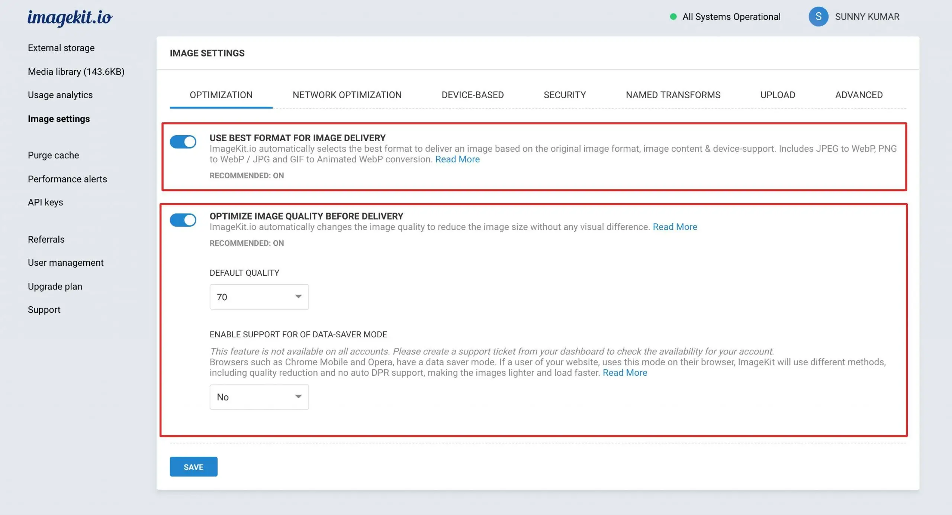Toggle Optimize Image Quality Before Delivery off
The width and height of the screenshot is (952, 515).
pyautogui.click(x=184, y=220)
